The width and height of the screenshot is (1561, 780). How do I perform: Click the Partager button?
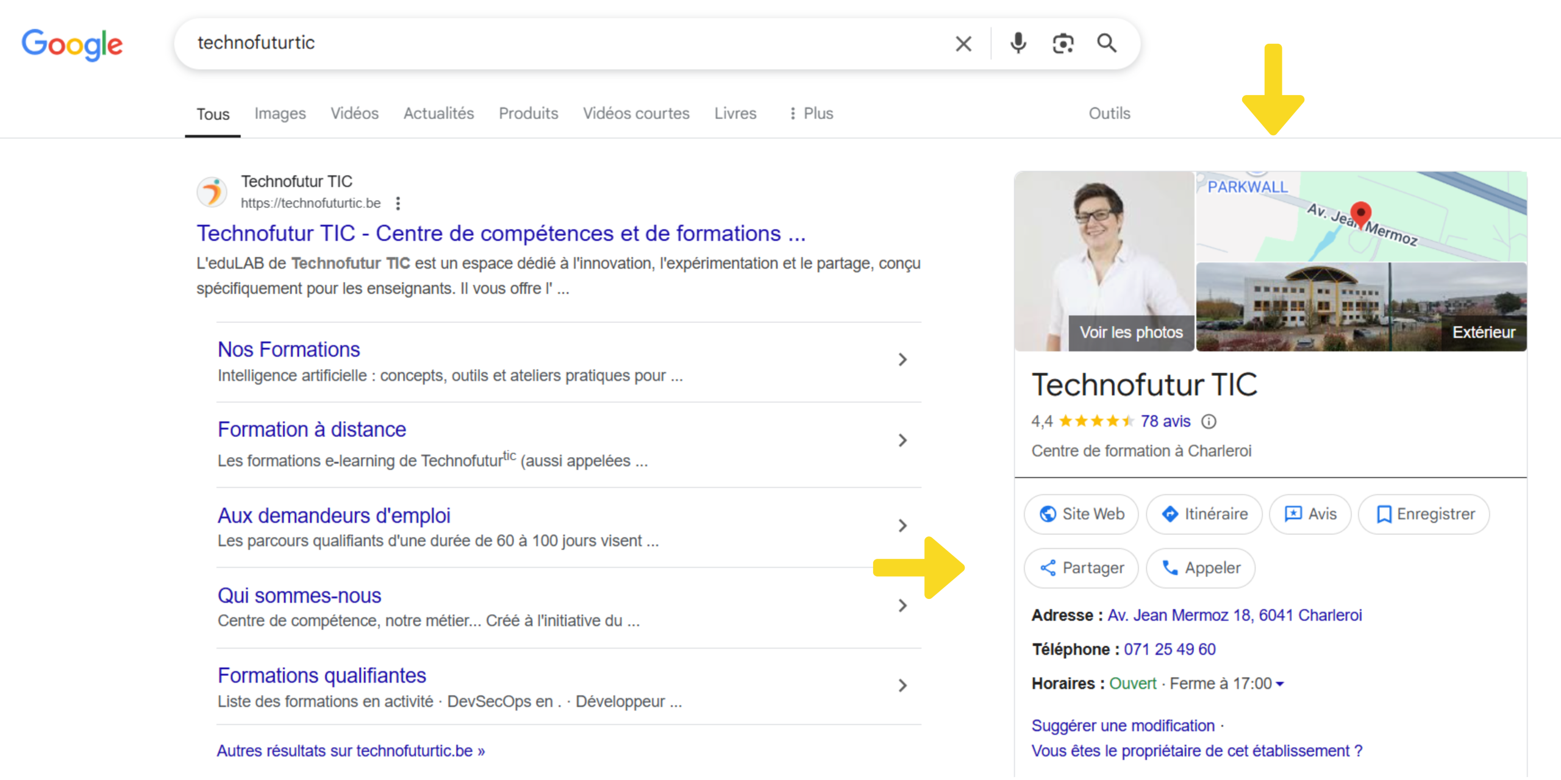point(1081,568)
